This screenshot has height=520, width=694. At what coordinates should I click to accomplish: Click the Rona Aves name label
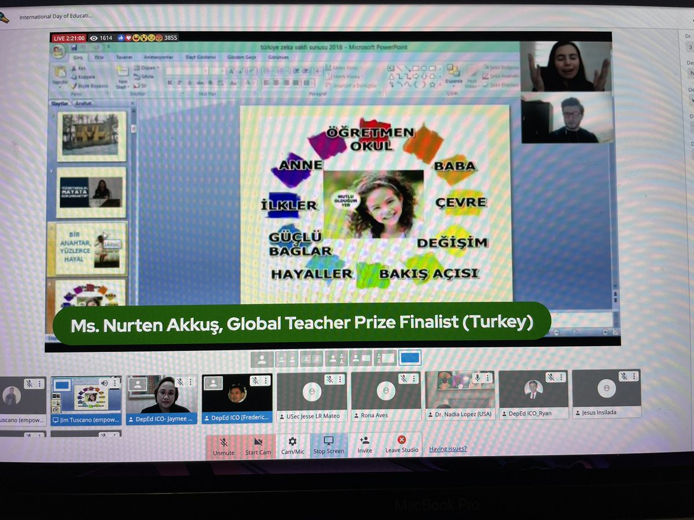coord(375,415)
